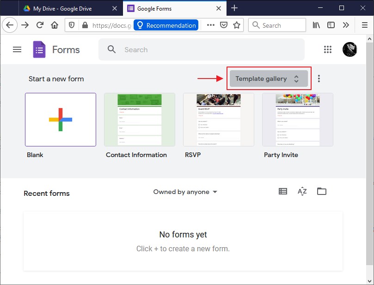Close the My Drive tab
This screenshot has width=374, height=285.
[x=115, y=8]
